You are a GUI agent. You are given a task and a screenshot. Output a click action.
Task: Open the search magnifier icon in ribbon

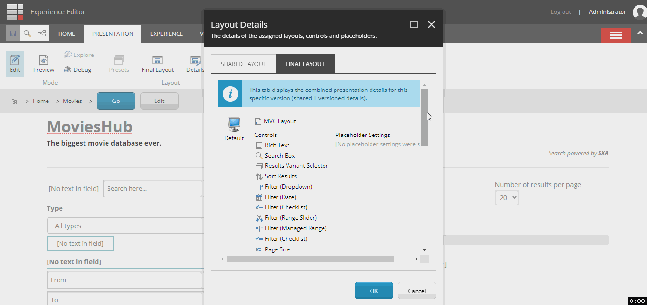click(x=27, y=34)
